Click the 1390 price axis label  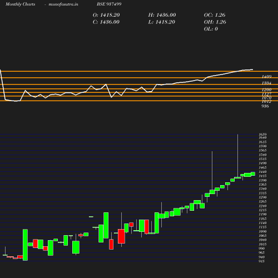[263, 180]
